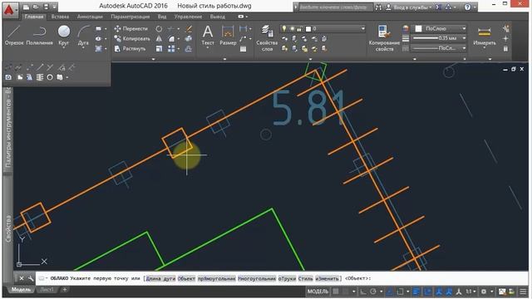
Task: Click the ПоСлою white color swatch
Action: (x=419, y=29)
